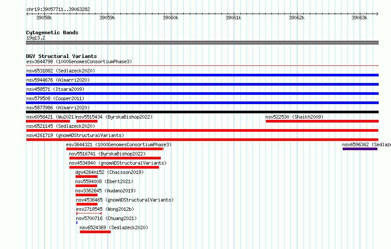Click the red nsv6056421 bar
This screenshot has height=249, width=391.
[x=48, y=121]
